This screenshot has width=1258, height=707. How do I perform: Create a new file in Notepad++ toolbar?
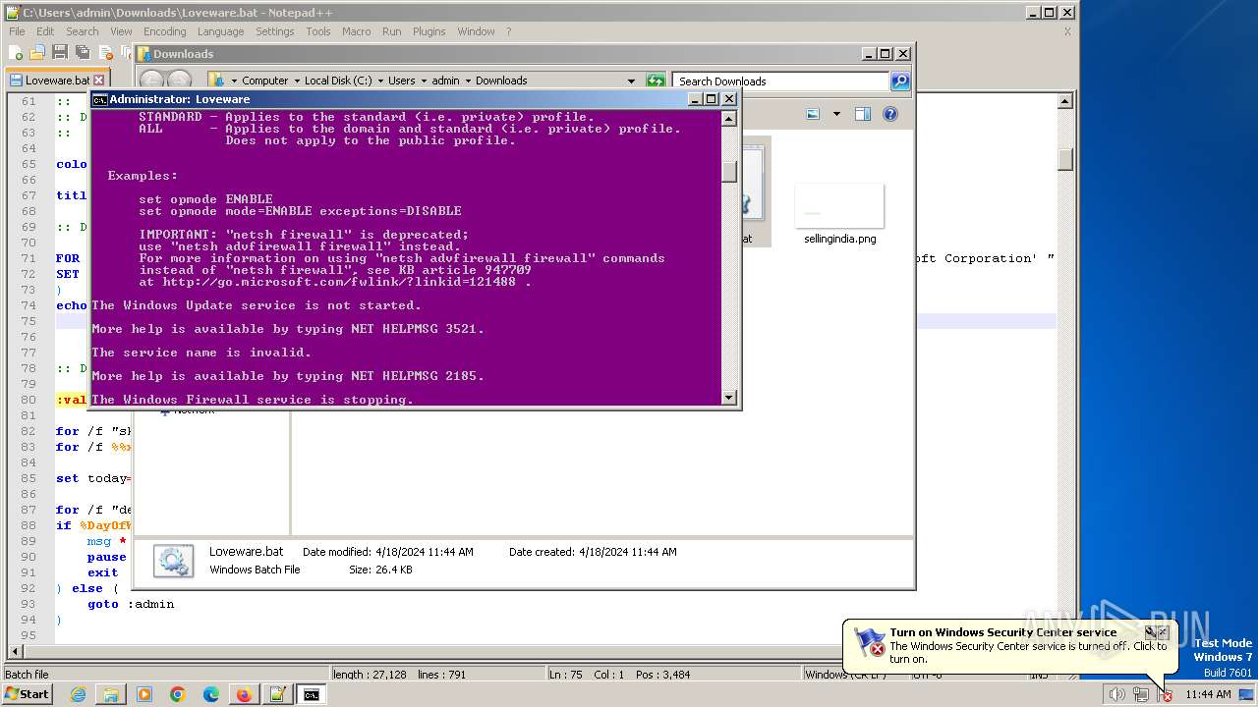(17, 53)
